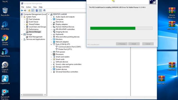Open the Action menu

point(28,7)
